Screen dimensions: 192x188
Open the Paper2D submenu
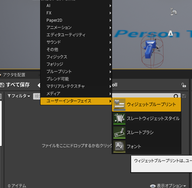click(x=76, y=20)
